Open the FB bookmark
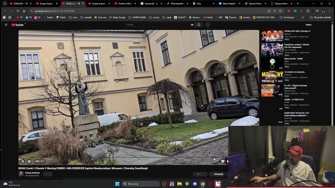 [29, 17]
